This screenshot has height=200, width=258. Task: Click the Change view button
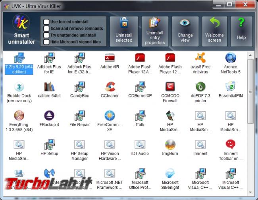[x=185, y=31]
